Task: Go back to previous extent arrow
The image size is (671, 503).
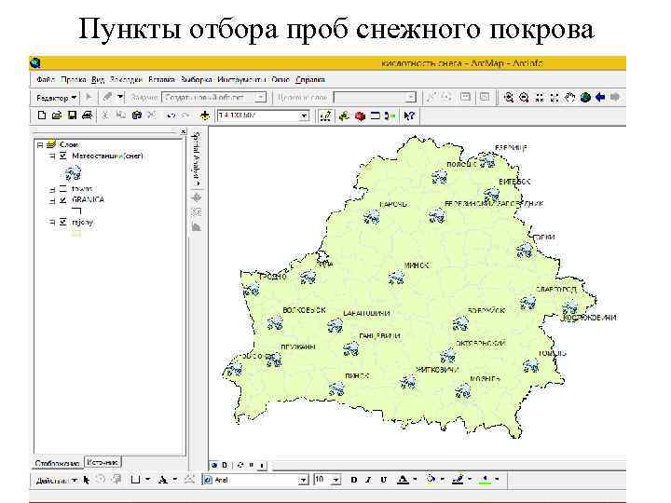Action: click(600, 96)
